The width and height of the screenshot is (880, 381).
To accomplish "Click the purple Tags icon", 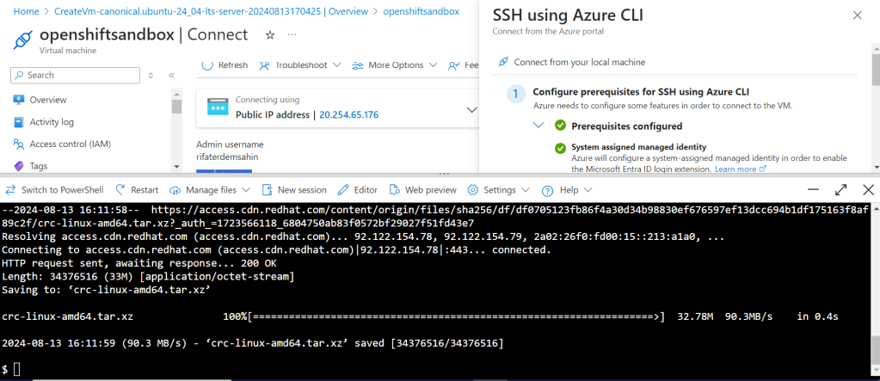I will coord(19,166).
